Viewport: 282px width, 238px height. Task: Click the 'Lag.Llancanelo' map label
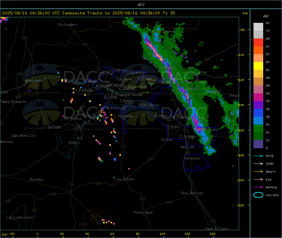20,217
